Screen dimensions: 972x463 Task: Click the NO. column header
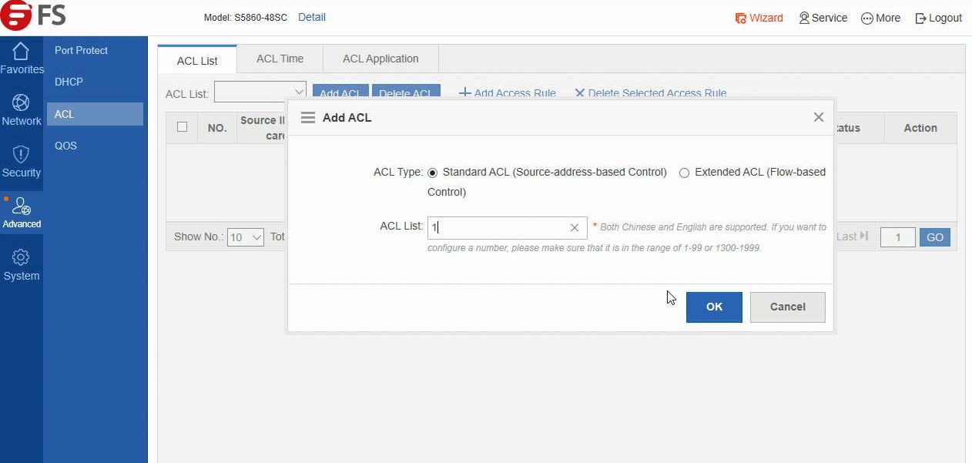pyautogui.click(x=217, y=128)
